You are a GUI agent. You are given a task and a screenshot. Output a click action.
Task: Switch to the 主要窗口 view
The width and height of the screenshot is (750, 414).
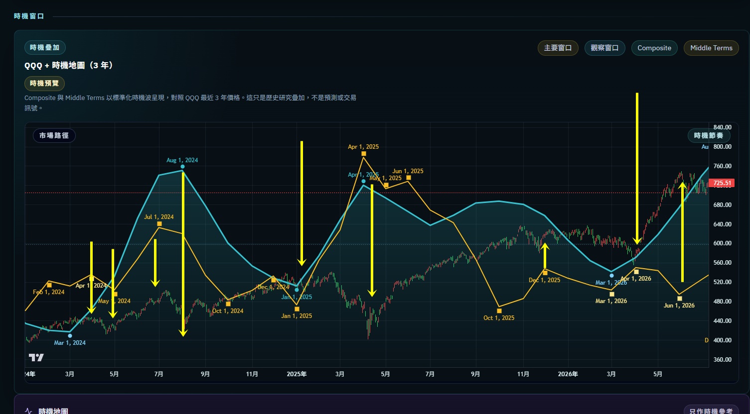(x=558, y=48)
